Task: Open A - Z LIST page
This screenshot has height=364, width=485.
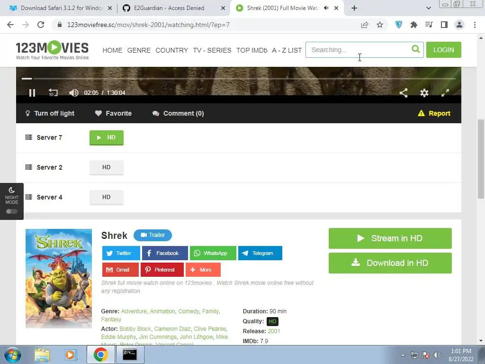Action: pos(287,50)
